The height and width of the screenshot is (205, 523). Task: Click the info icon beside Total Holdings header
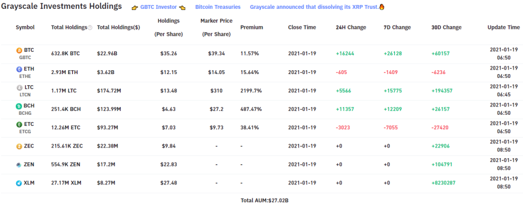90,28
